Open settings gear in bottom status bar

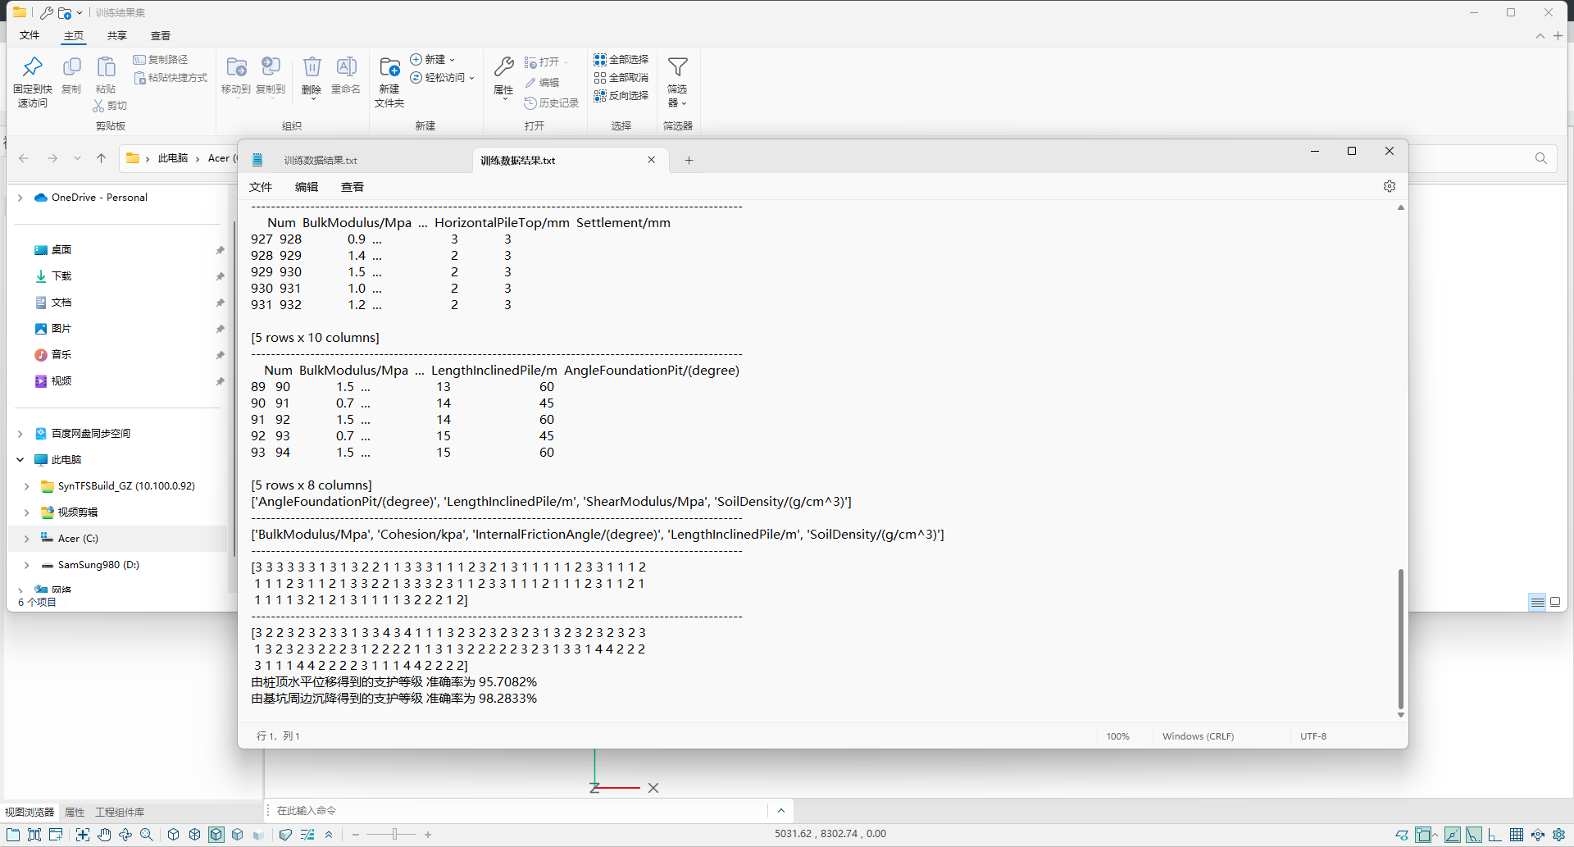point(1558,835)
